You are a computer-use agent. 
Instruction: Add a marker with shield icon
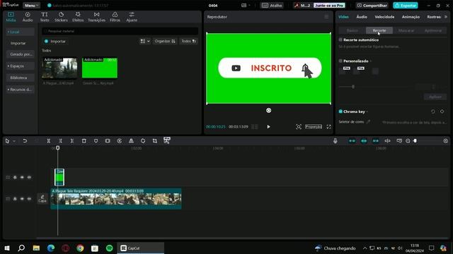tap(96, 141)
